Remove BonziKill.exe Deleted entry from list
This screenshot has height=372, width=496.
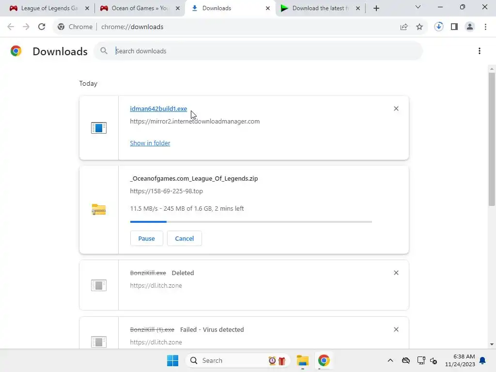point(396,273)
